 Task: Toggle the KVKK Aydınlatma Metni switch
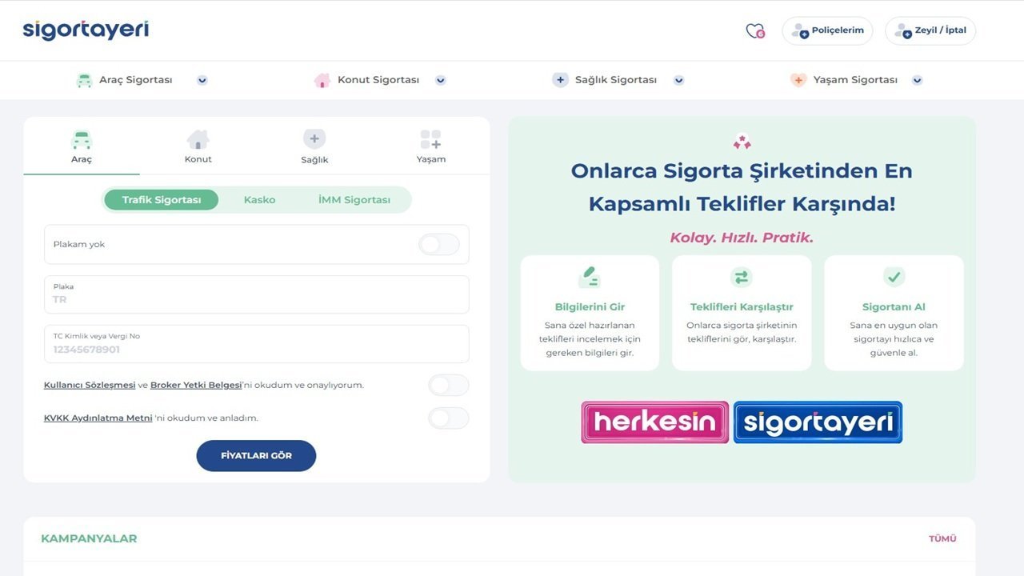click(449, 418)
